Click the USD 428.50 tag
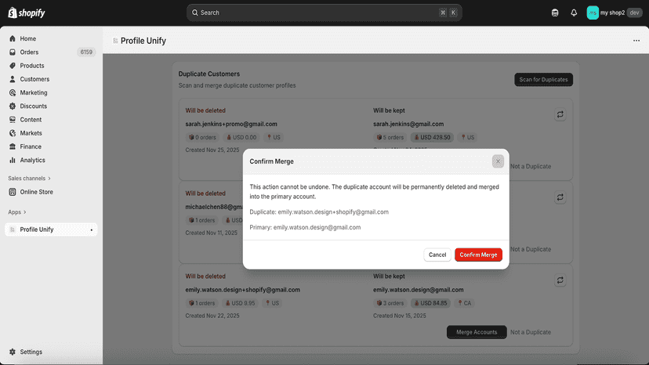This screenshot has height=365, width=649. coord(432,137)
